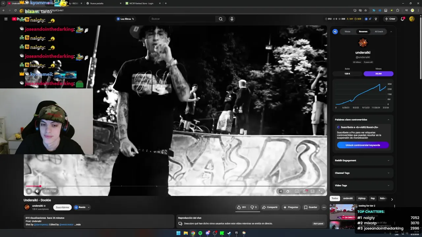The image size is (422, 237).
Task: Toggle subtitles button in the player
Action: [297, 191]
